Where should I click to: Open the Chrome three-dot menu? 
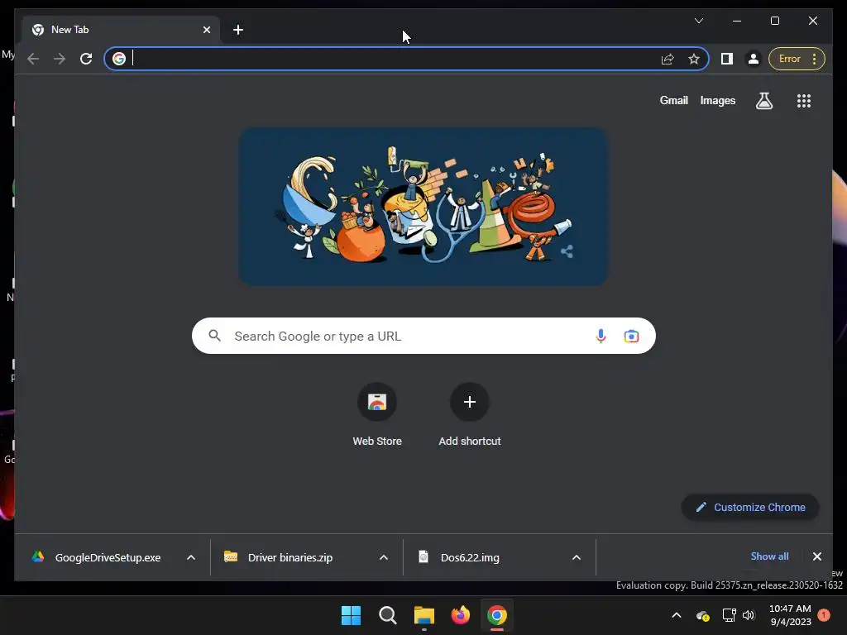pyautogui.click(x=815, y=59)
